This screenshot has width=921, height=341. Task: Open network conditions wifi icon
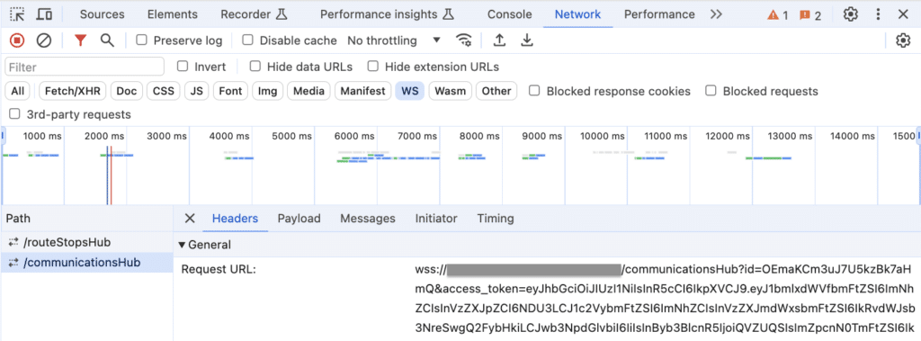(x=464, y=40)
